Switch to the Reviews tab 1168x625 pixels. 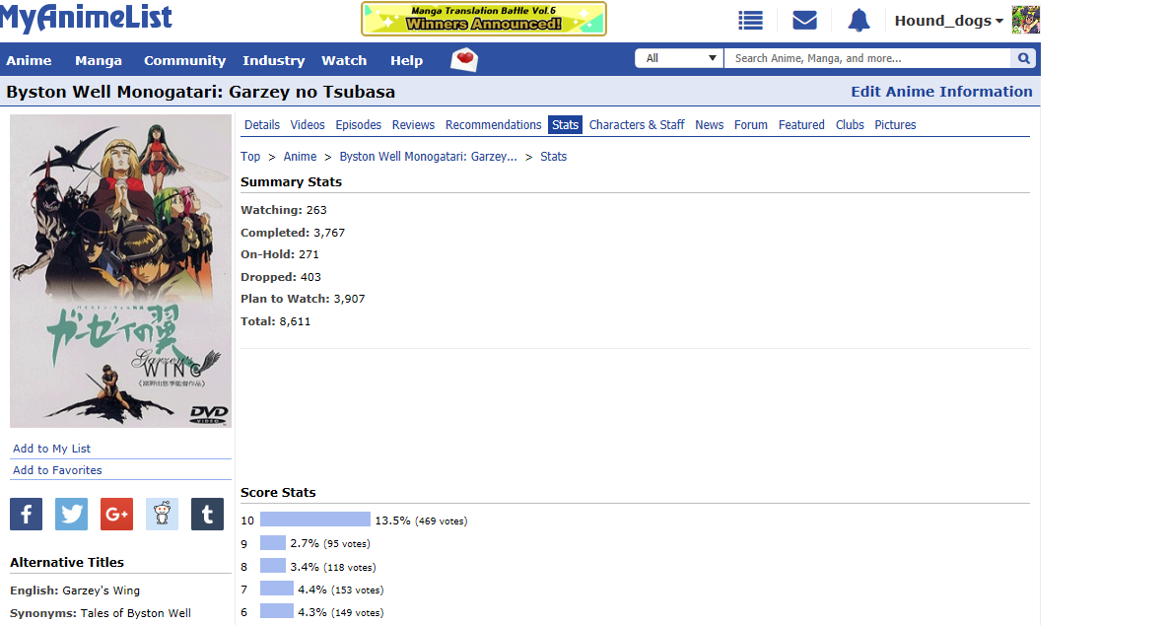413,125
